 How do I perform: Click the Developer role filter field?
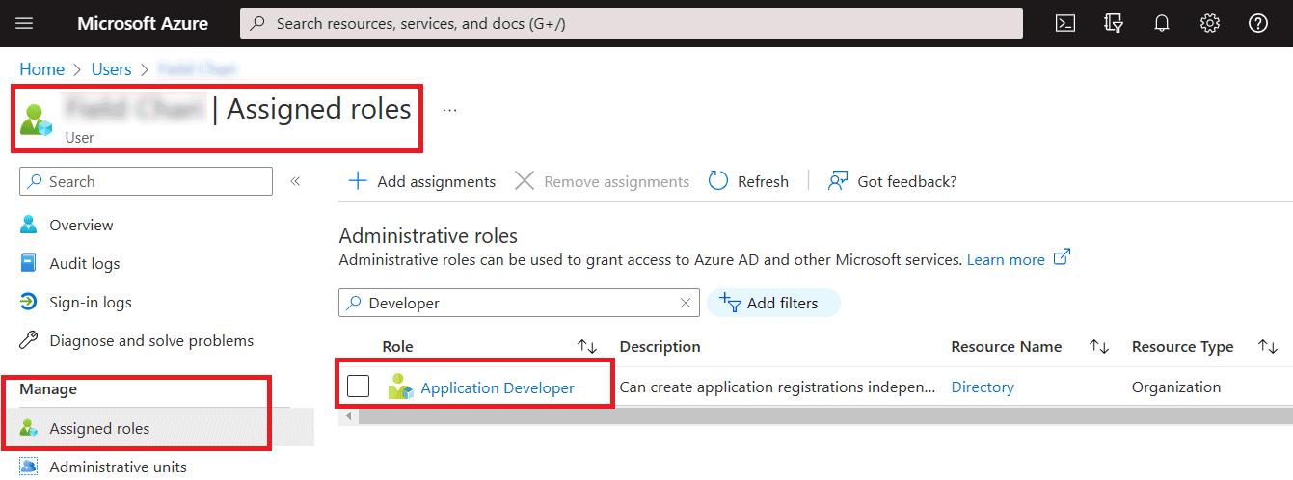click(518, 303)
